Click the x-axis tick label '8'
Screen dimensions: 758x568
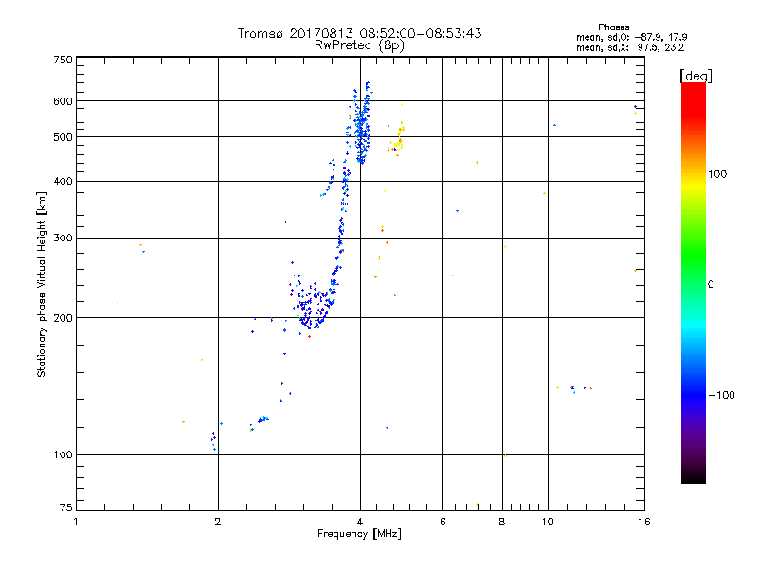tap(502, 522)
